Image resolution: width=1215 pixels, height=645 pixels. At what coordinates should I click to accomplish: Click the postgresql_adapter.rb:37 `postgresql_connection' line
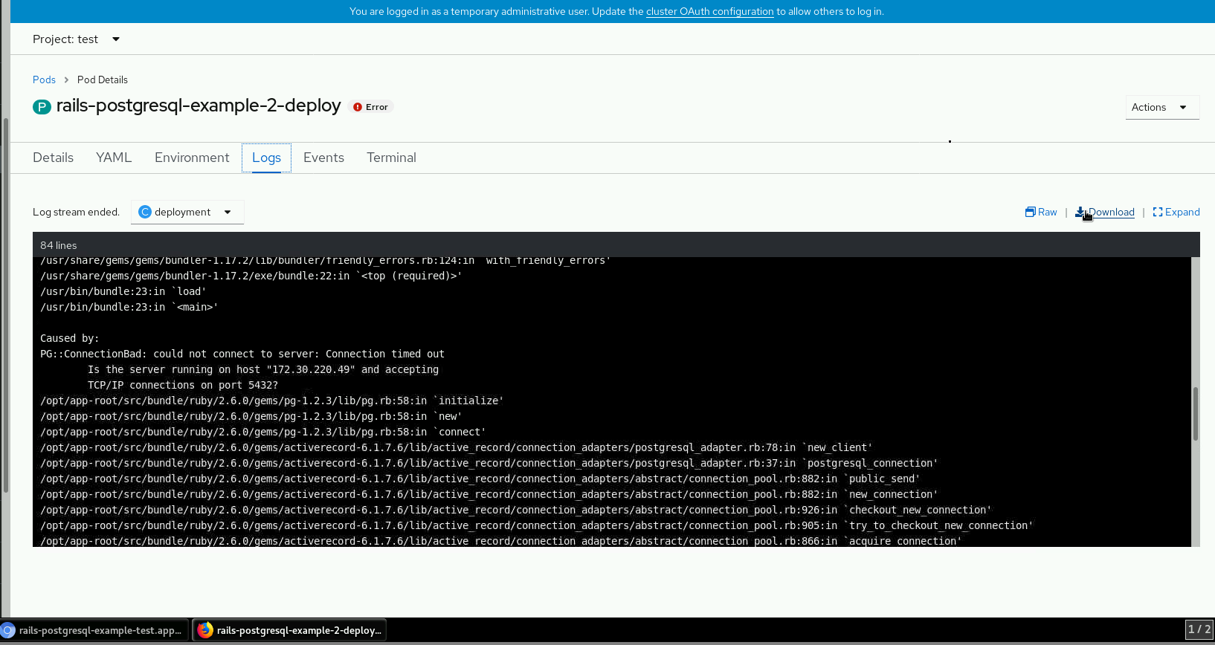489,463
